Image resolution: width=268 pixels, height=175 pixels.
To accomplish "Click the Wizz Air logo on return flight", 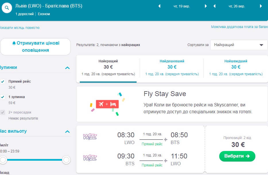I will [x=90, y=158].
